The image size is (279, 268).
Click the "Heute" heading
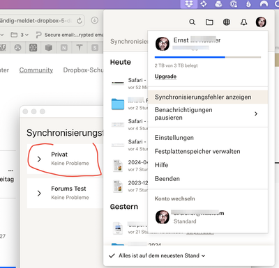(121, 62)
